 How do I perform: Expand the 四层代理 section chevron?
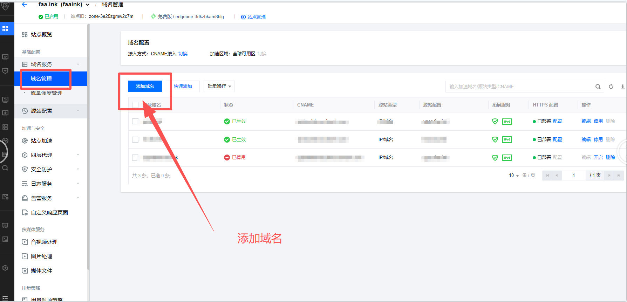click(78, 155)
